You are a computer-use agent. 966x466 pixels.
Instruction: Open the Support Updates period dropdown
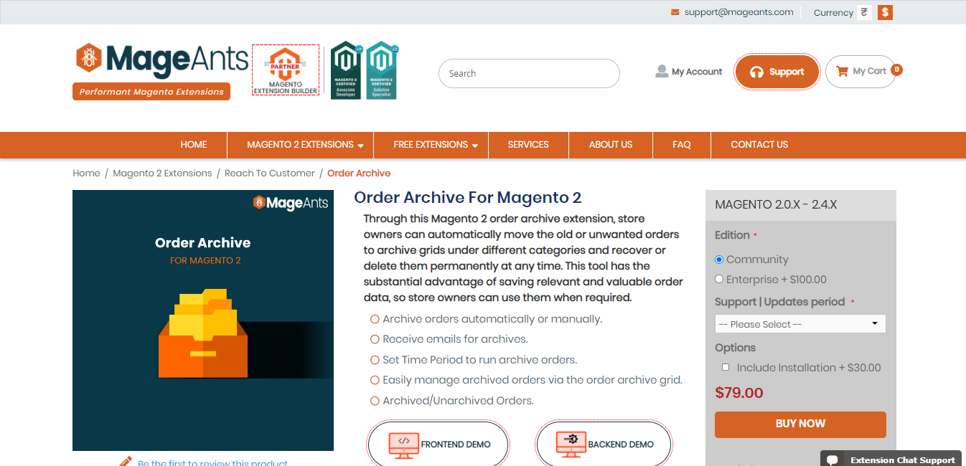[799, 323]
